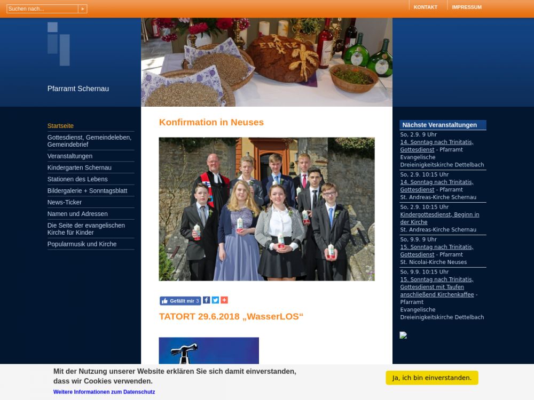Click the search submit arrow button
The height and width of the screenshot is (400, 534).
pos(82,9)
